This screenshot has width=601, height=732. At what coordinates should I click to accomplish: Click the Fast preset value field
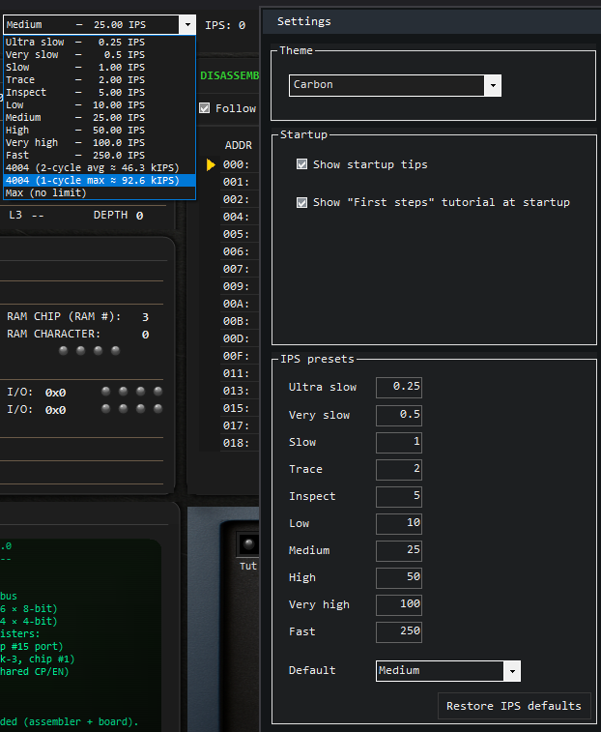399,631
